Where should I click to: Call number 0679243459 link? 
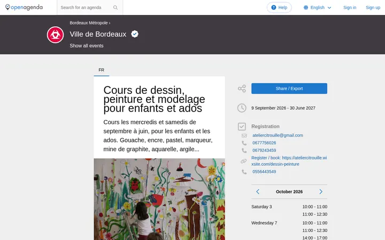(264, 150)
